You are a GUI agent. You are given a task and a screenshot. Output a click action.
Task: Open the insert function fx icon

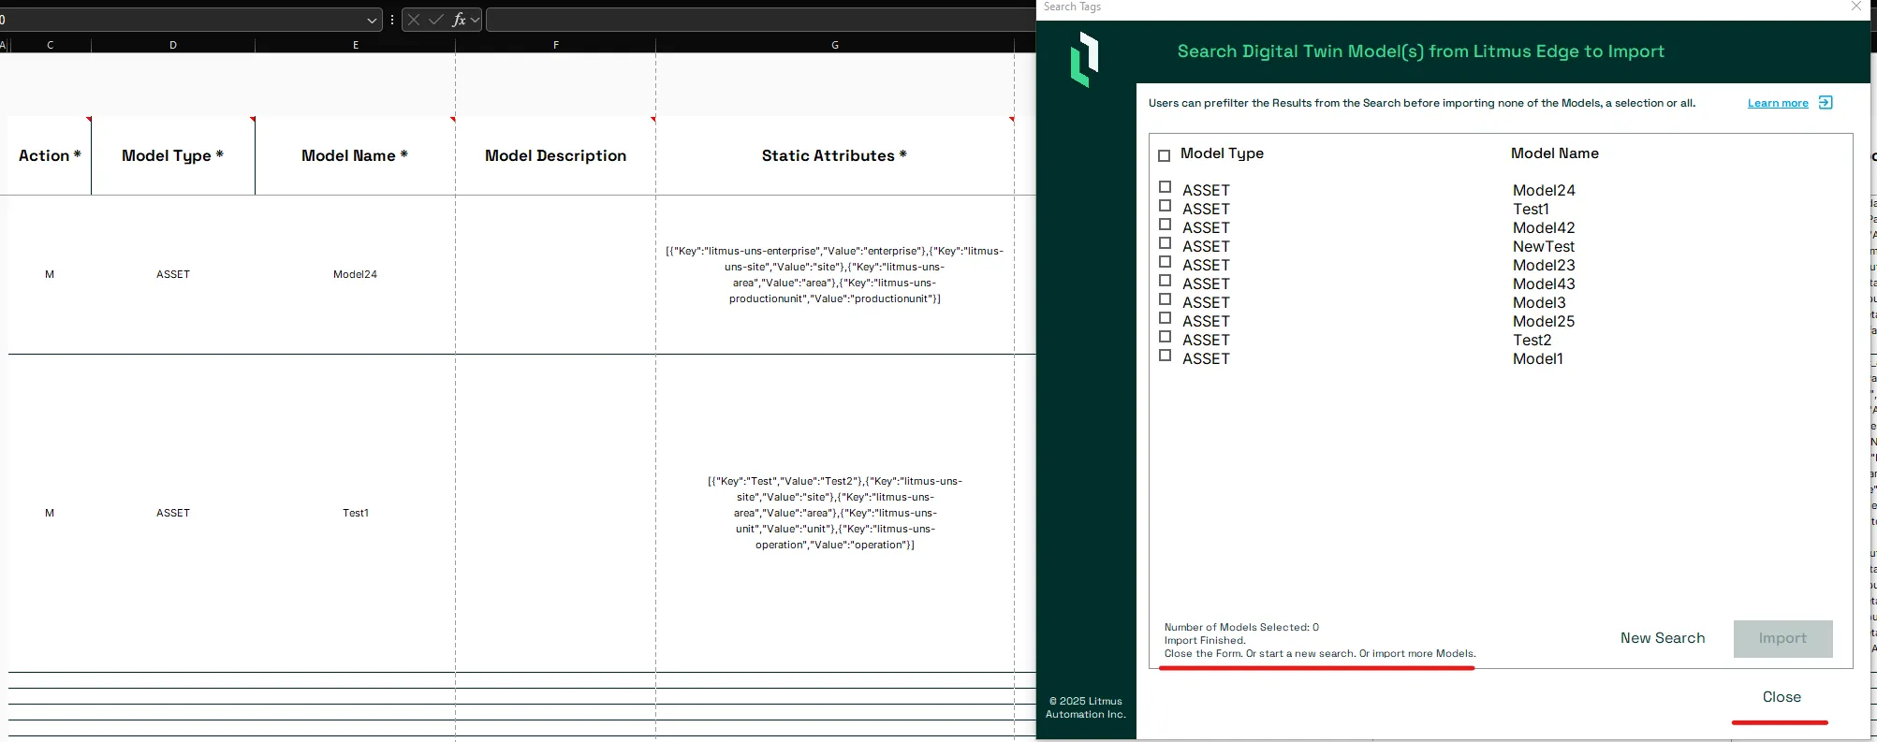tap(459, 20)
